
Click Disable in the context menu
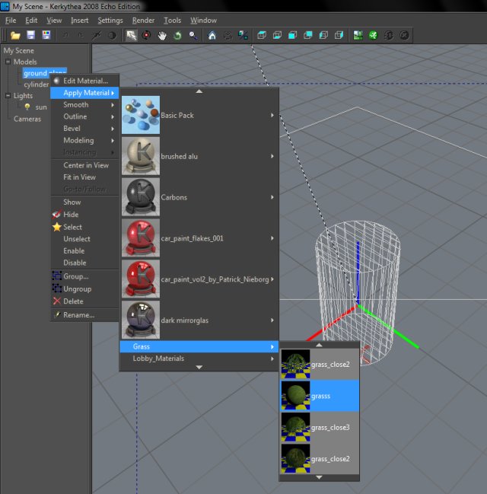click(x=84, y=263)
